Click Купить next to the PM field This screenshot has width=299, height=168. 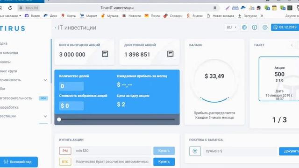click(x=164, y=151)
